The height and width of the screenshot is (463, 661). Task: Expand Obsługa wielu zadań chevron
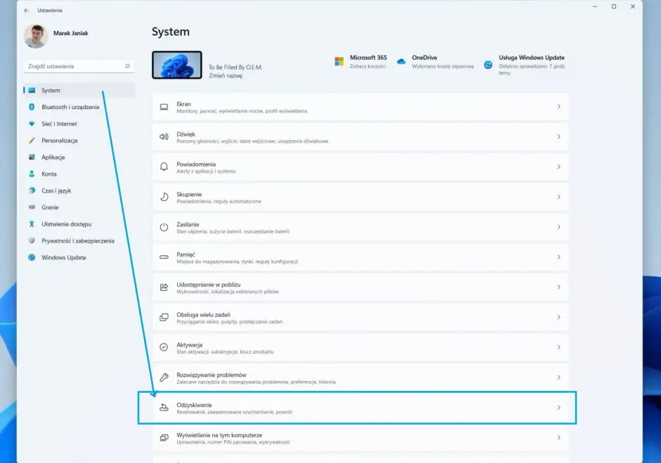[x=559, y=317]
